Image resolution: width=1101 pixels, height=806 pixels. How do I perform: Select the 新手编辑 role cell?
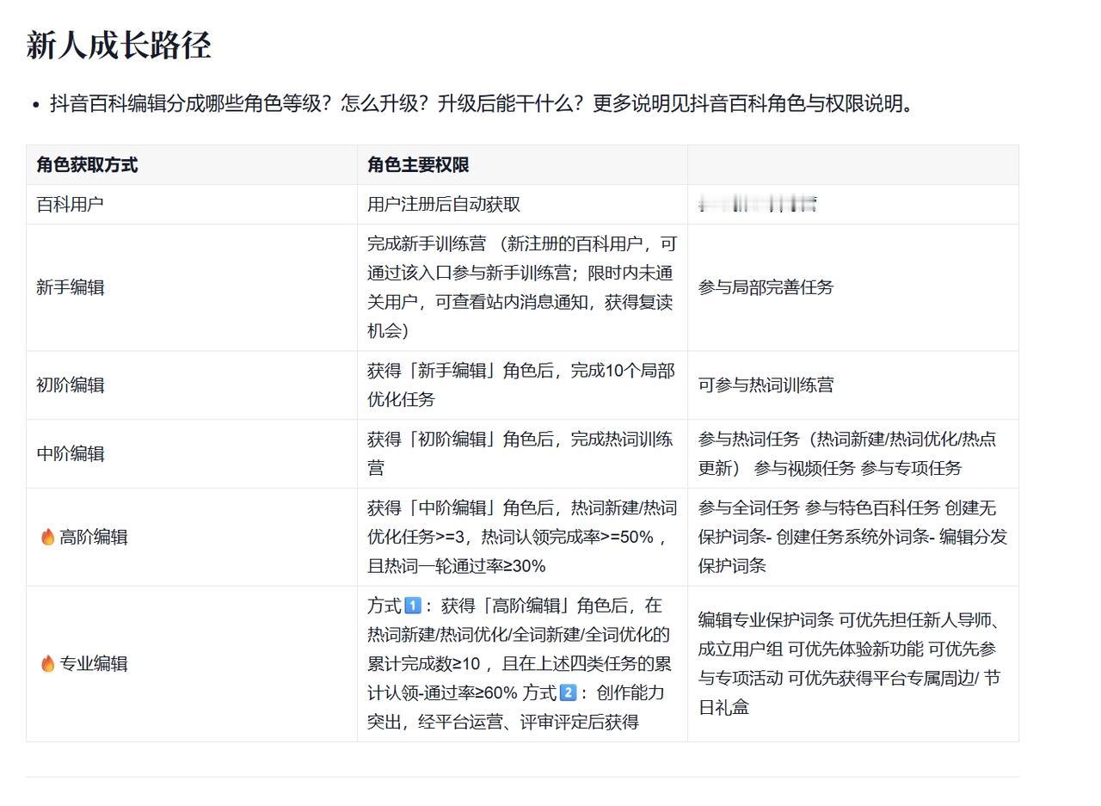(x=192, y=287)
